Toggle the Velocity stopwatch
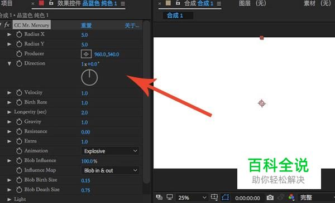 coord(19,92)
